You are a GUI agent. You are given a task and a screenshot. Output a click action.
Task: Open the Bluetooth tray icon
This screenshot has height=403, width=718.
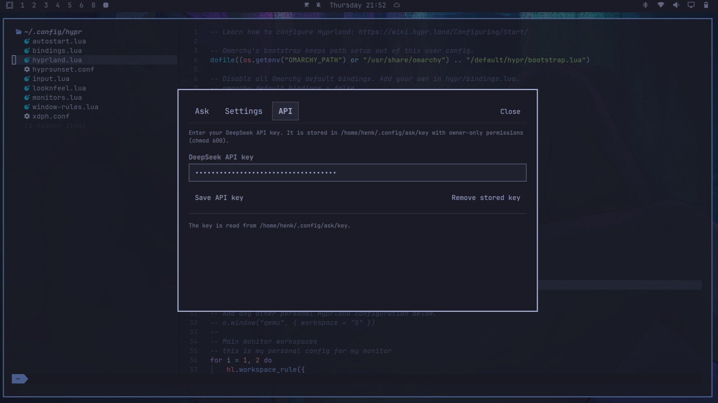click(x=645, y=5)
